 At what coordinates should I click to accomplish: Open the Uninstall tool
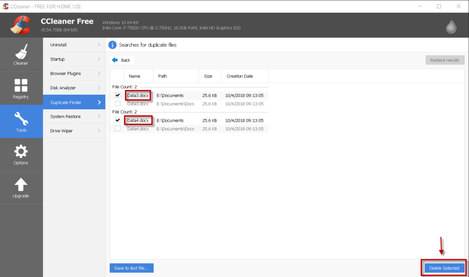pos(74,44)
